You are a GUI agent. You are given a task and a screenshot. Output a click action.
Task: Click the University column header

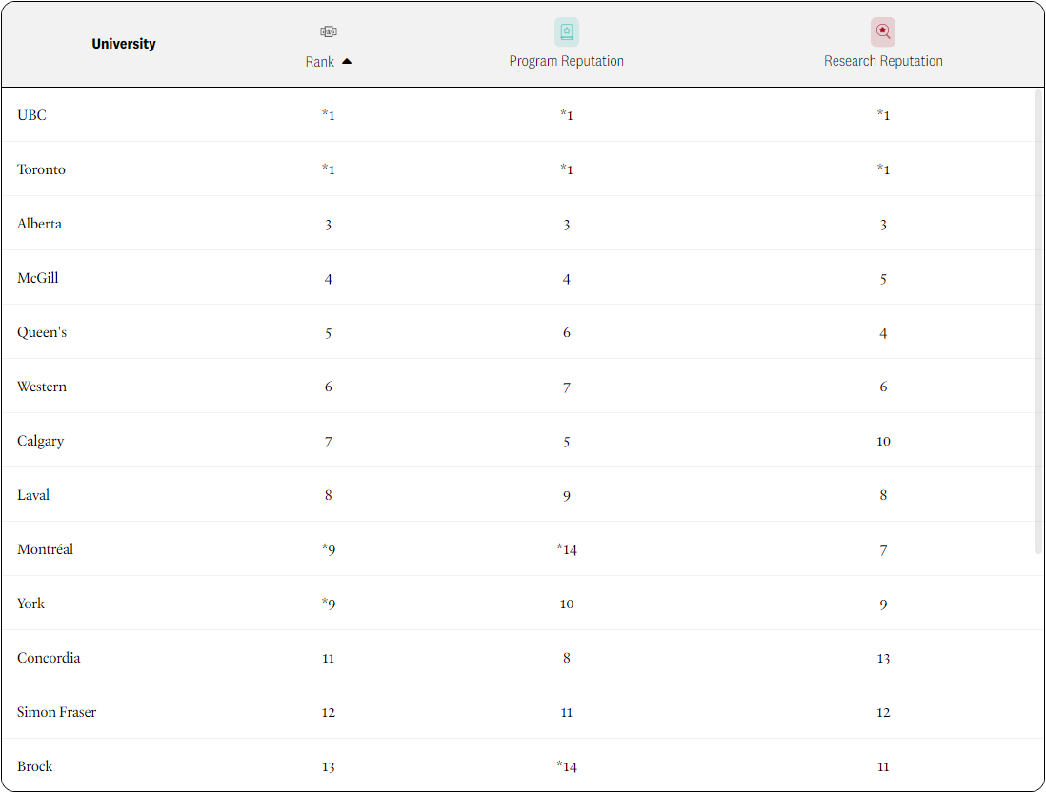pyautogui.click(x=124, y=44)
